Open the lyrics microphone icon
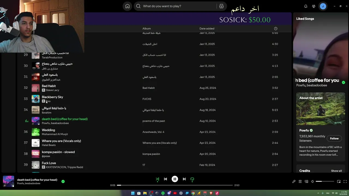The width and height of the screenshot is (349, 196). tap(294, 182)
